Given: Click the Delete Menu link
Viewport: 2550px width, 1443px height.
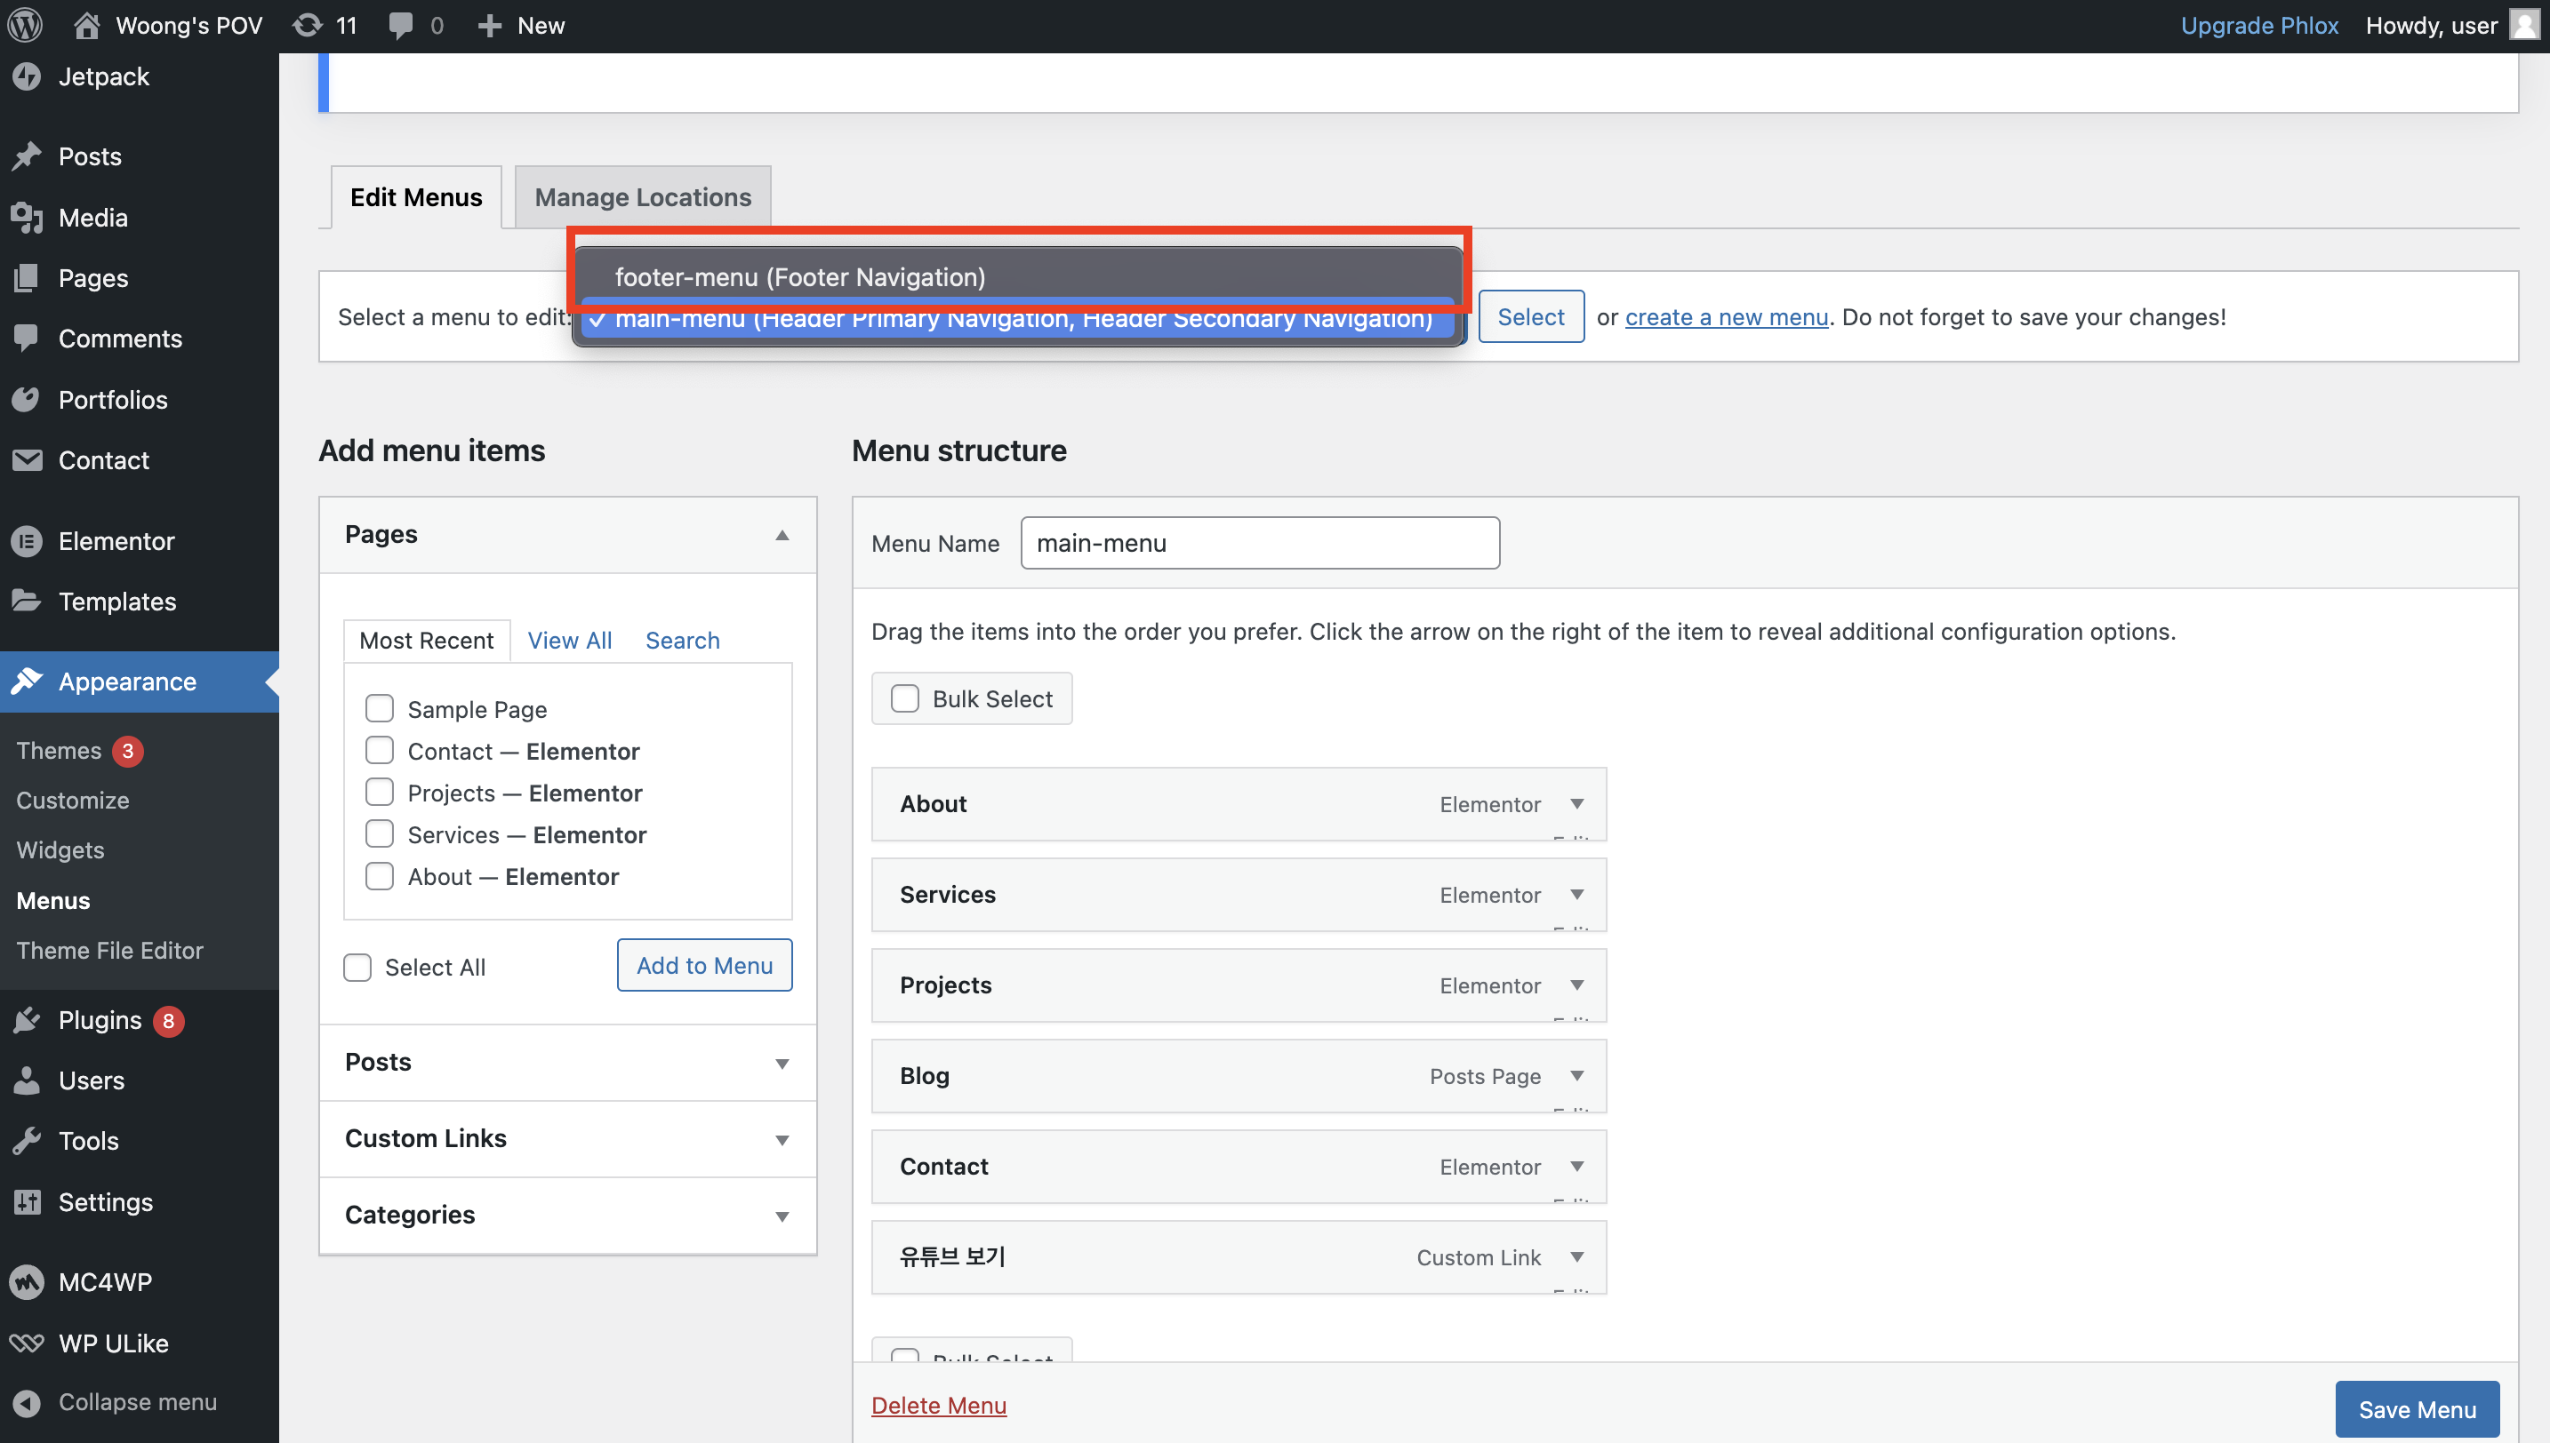Looking at the screenshot, I should tap(938, 1404).
